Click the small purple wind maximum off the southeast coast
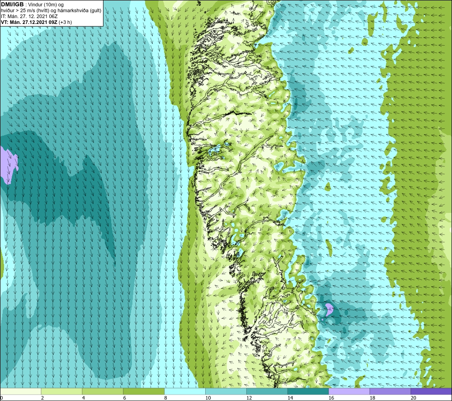The width and height of the screenshot is (452, 401). [x=329, y=309]
